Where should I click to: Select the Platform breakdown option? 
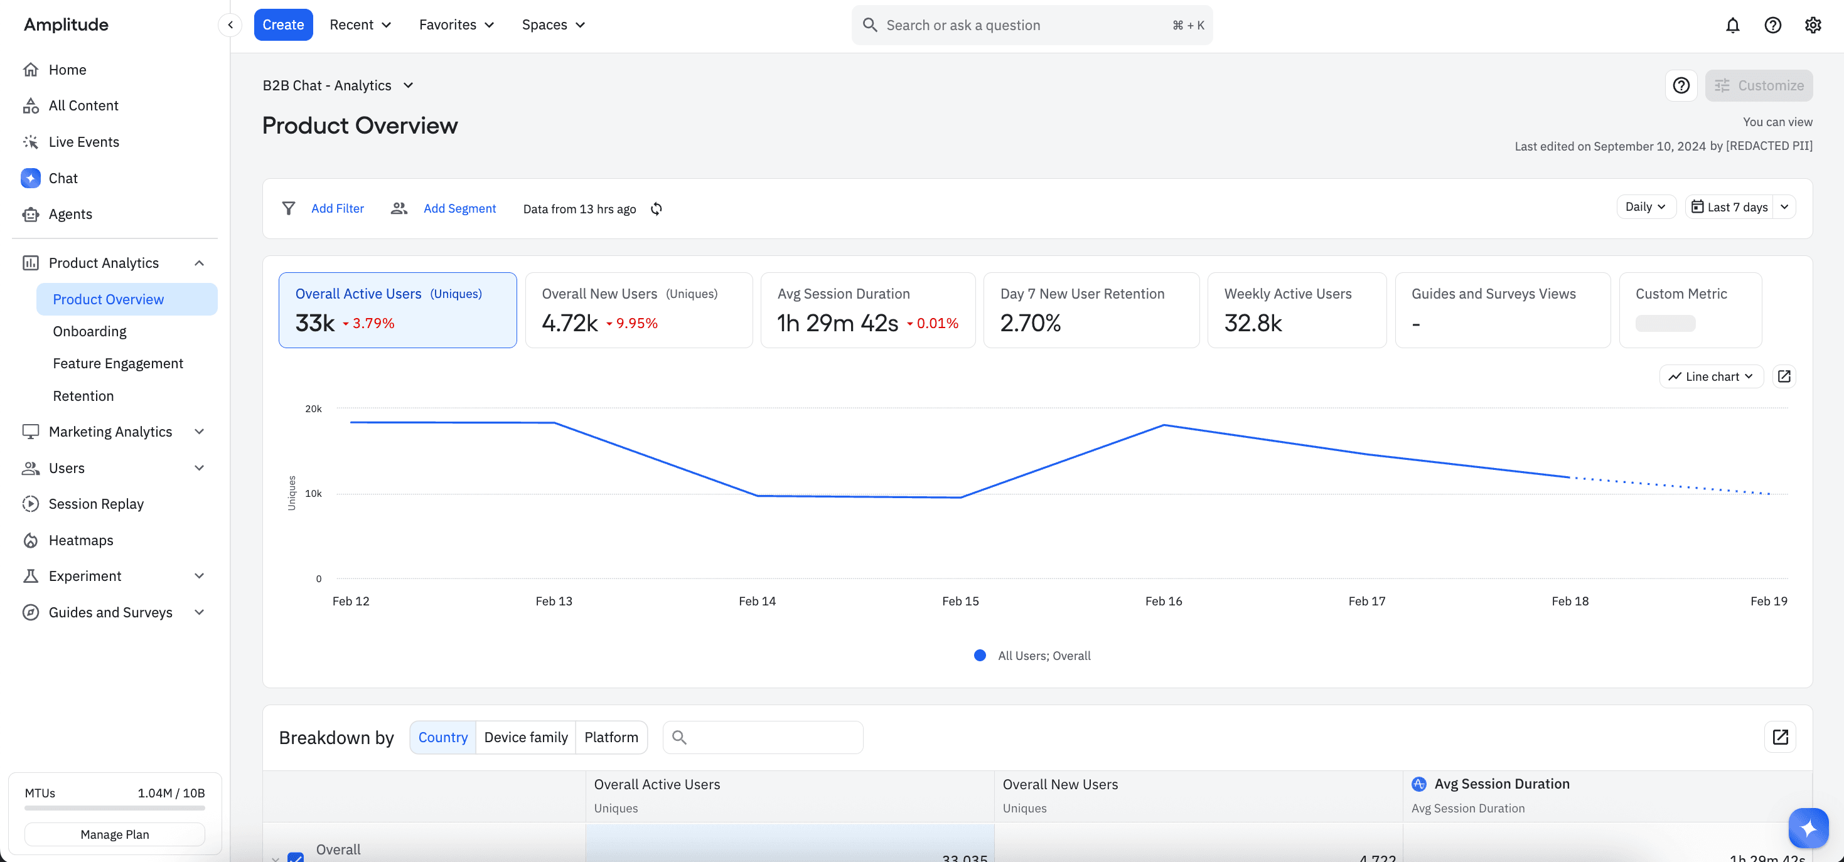(x=611, y=738)
